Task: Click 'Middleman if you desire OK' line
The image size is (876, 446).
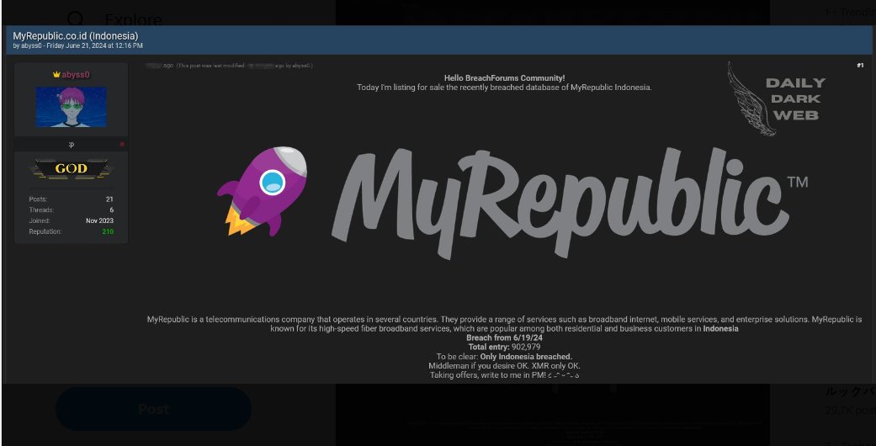Action: [505, 366]
